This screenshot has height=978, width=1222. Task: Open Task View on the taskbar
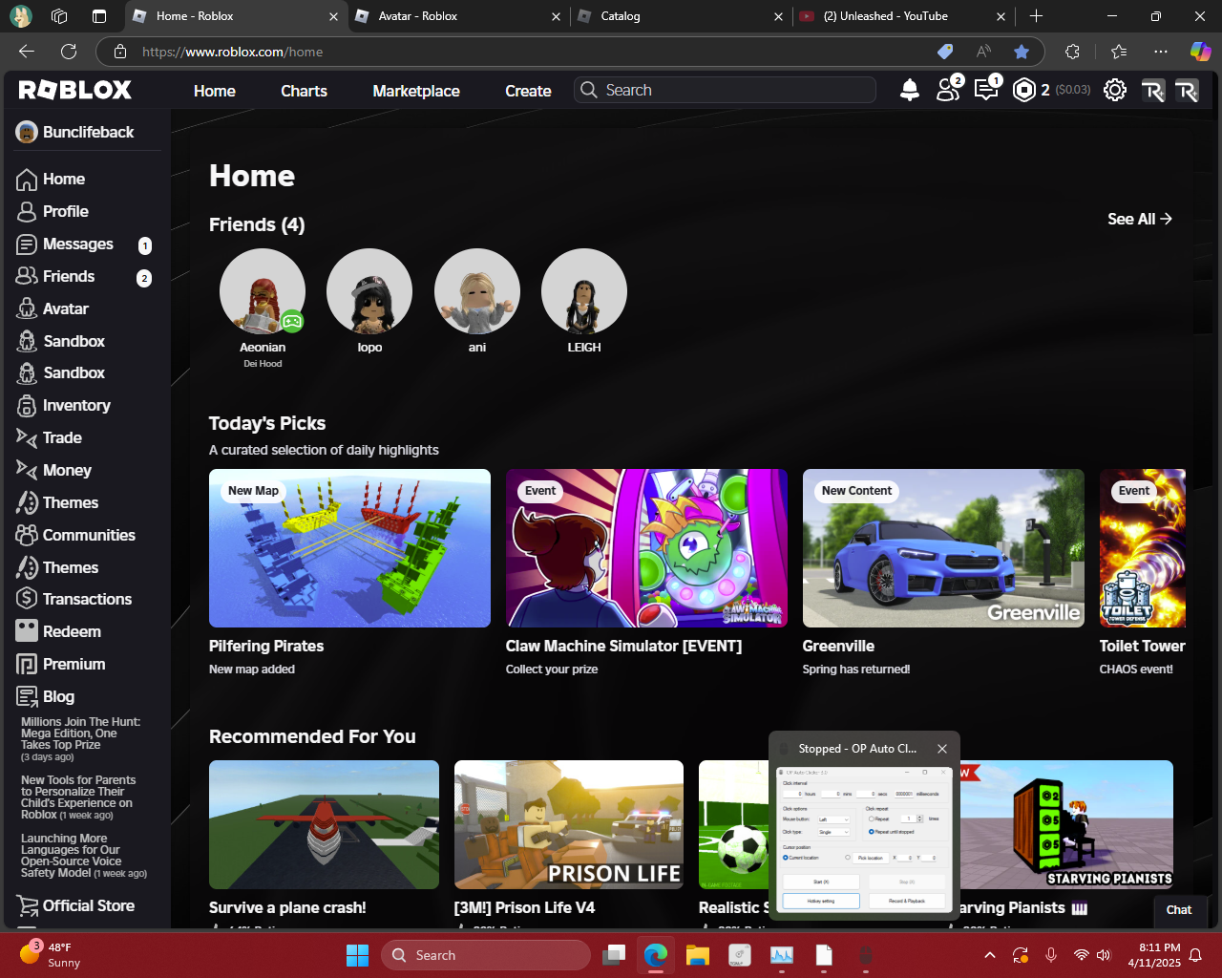614,955
